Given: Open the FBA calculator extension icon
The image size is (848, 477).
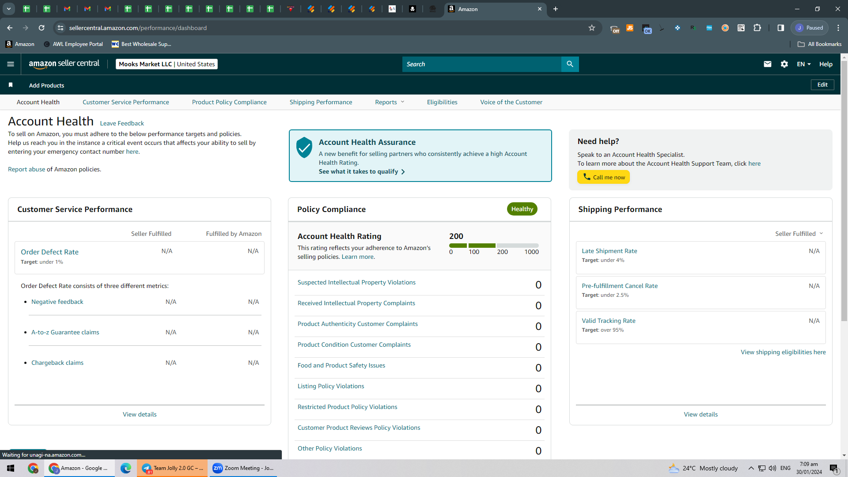Looking at the screenshot, I should (x=709, y=28).
